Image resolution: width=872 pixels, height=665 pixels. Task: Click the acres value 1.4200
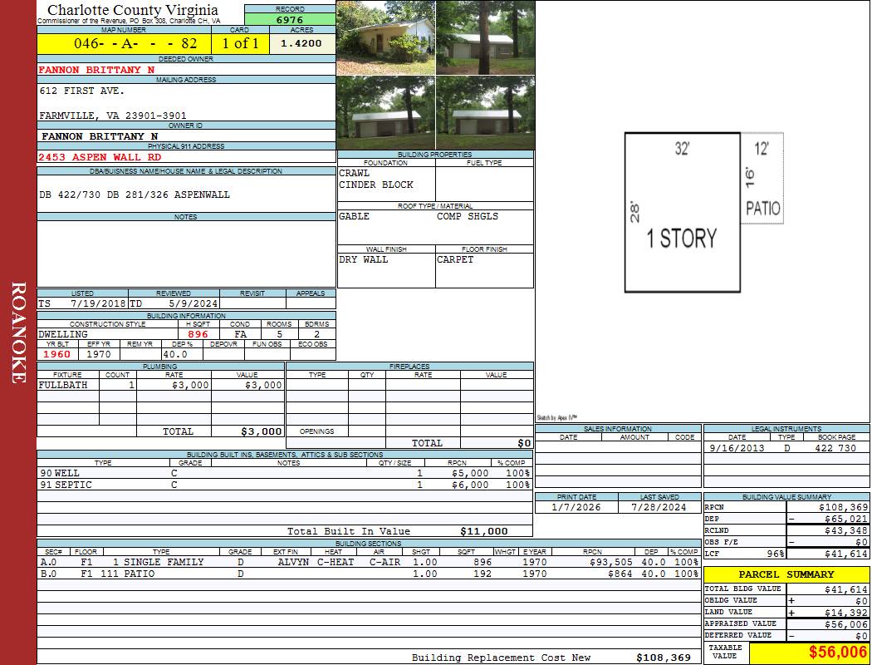301,43
